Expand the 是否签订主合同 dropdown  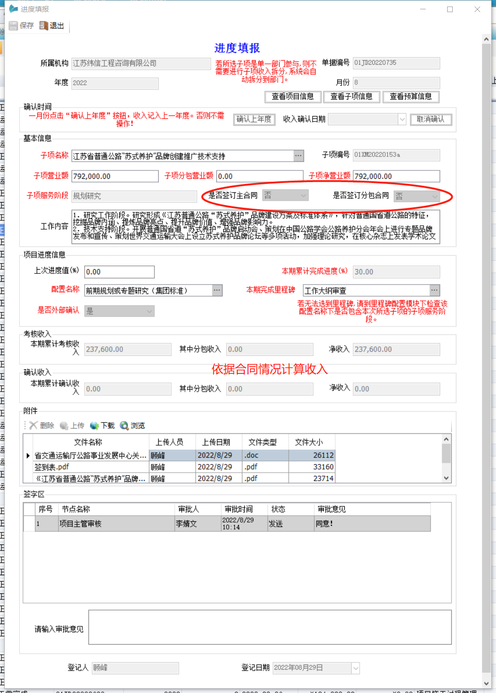(x=302, y=195)
